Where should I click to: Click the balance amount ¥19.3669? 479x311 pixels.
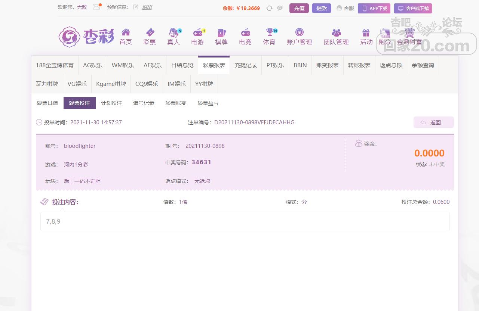[248, 8]
